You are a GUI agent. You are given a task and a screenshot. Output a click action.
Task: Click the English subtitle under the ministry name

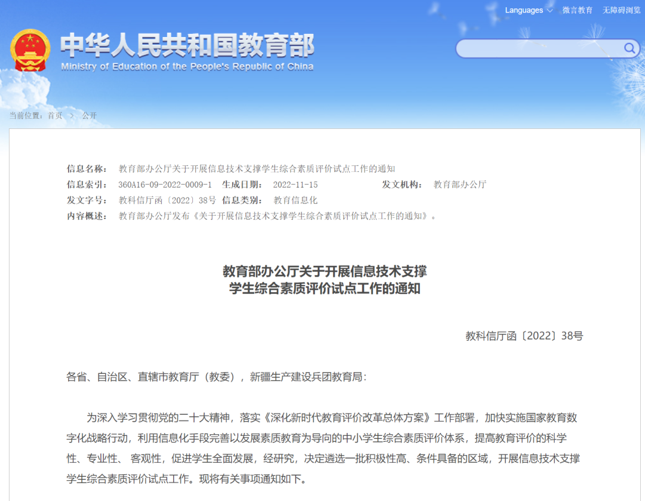(188, 67)
